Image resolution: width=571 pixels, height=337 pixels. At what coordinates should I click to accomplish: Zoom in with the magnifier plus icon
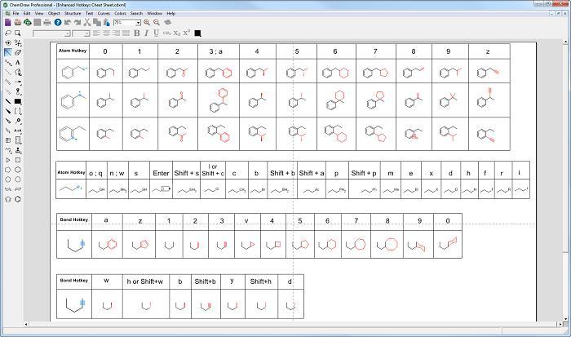[147, 22]
